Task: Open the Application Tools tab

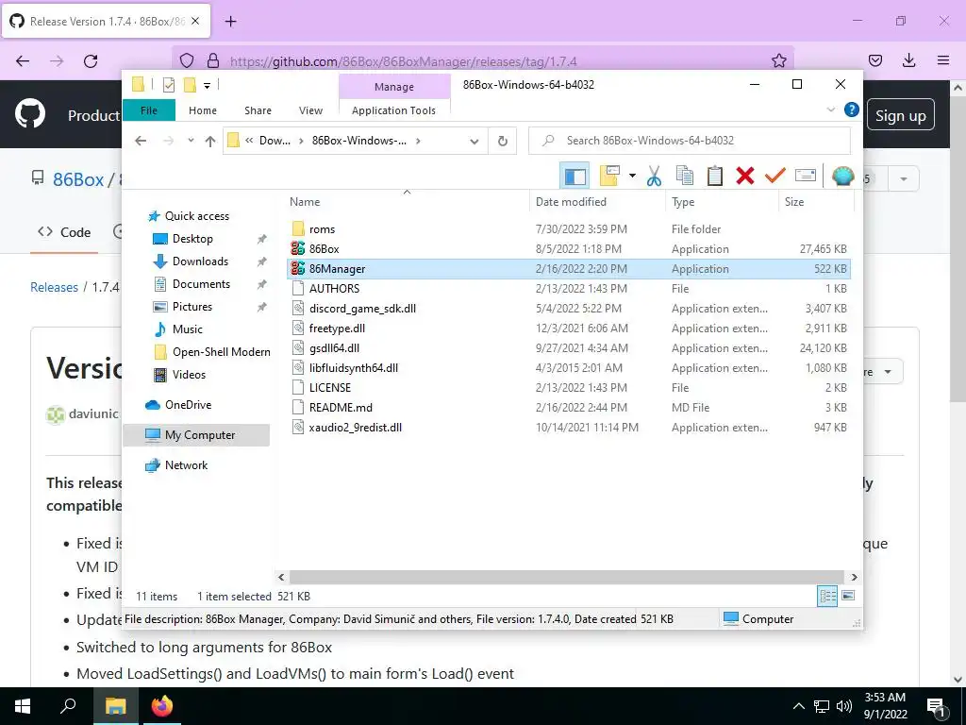Action: coord(393,110)
